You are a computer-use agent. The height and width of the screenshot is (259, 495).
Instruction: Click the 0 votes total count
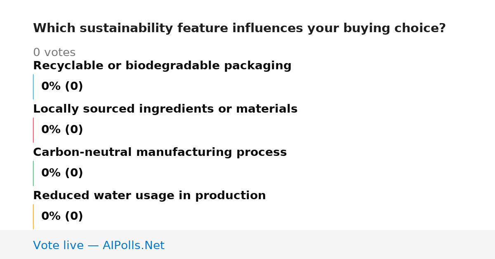point(54,53)
